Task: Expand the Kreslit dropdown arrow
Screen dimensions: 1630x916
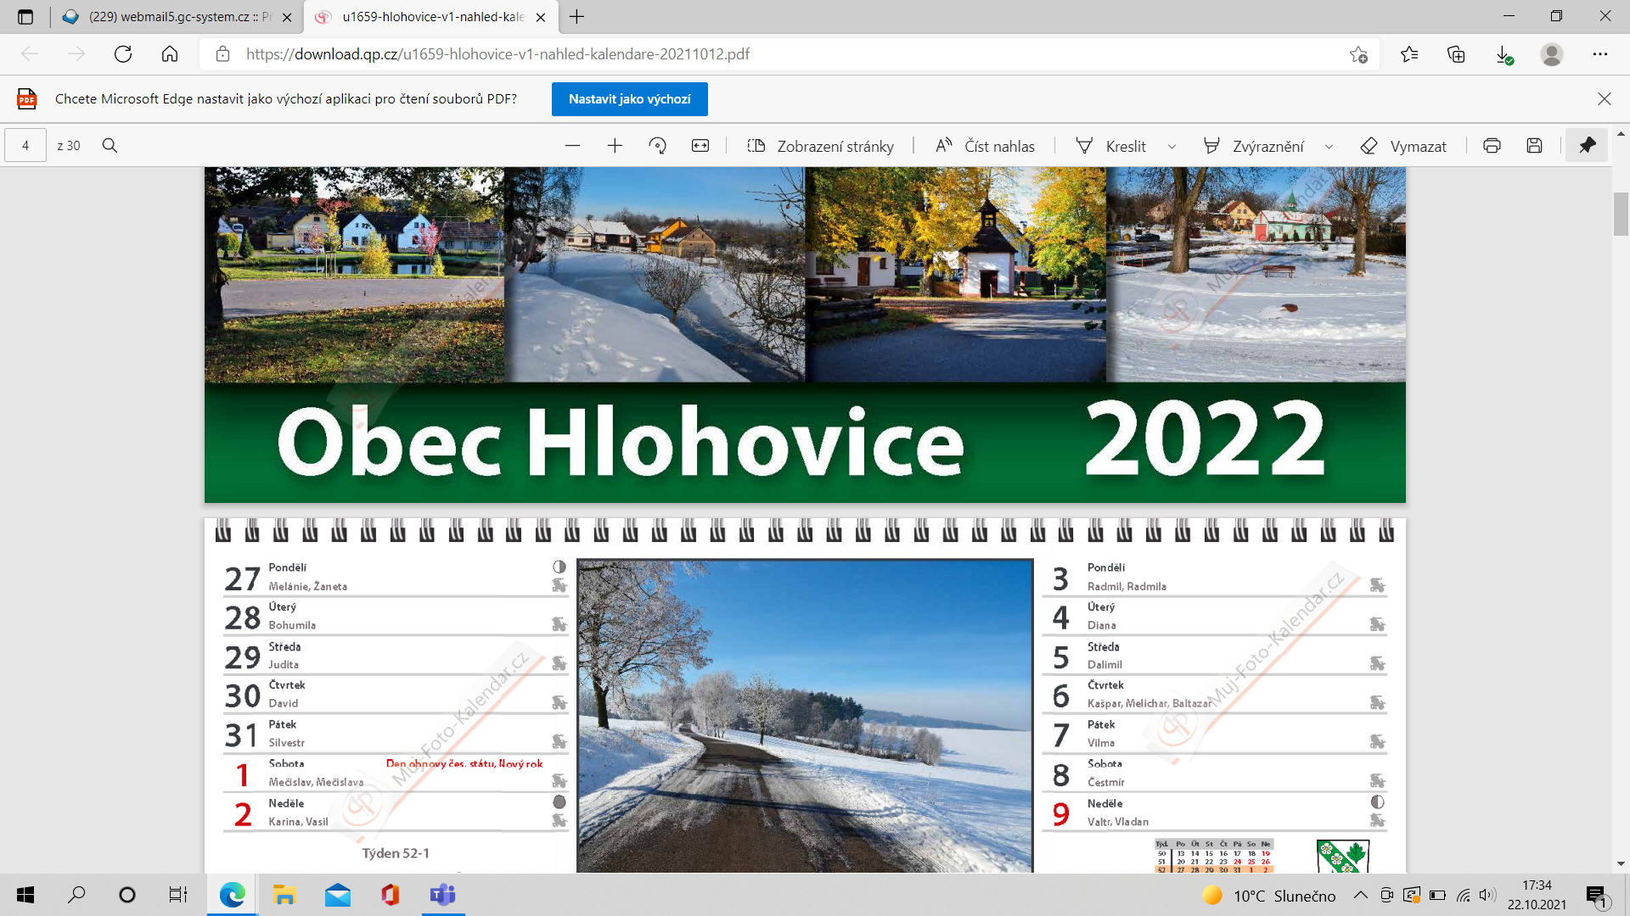Action: coord(1172,147)
